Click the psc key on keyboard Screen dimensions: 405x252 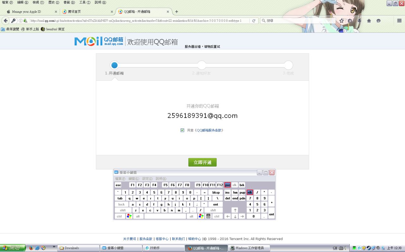coord(227,185)
